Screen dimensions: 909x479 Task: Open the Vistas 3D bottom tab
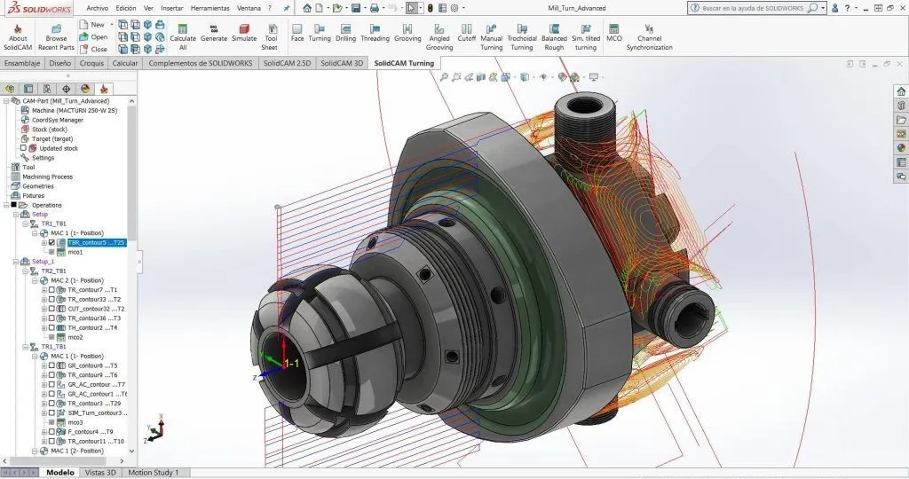[100, 473]
